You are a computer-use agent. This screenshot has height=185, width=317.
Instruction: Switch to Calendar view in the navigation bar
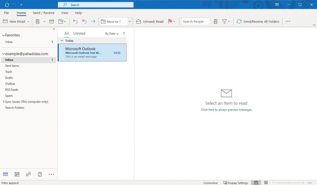(17, 174)
